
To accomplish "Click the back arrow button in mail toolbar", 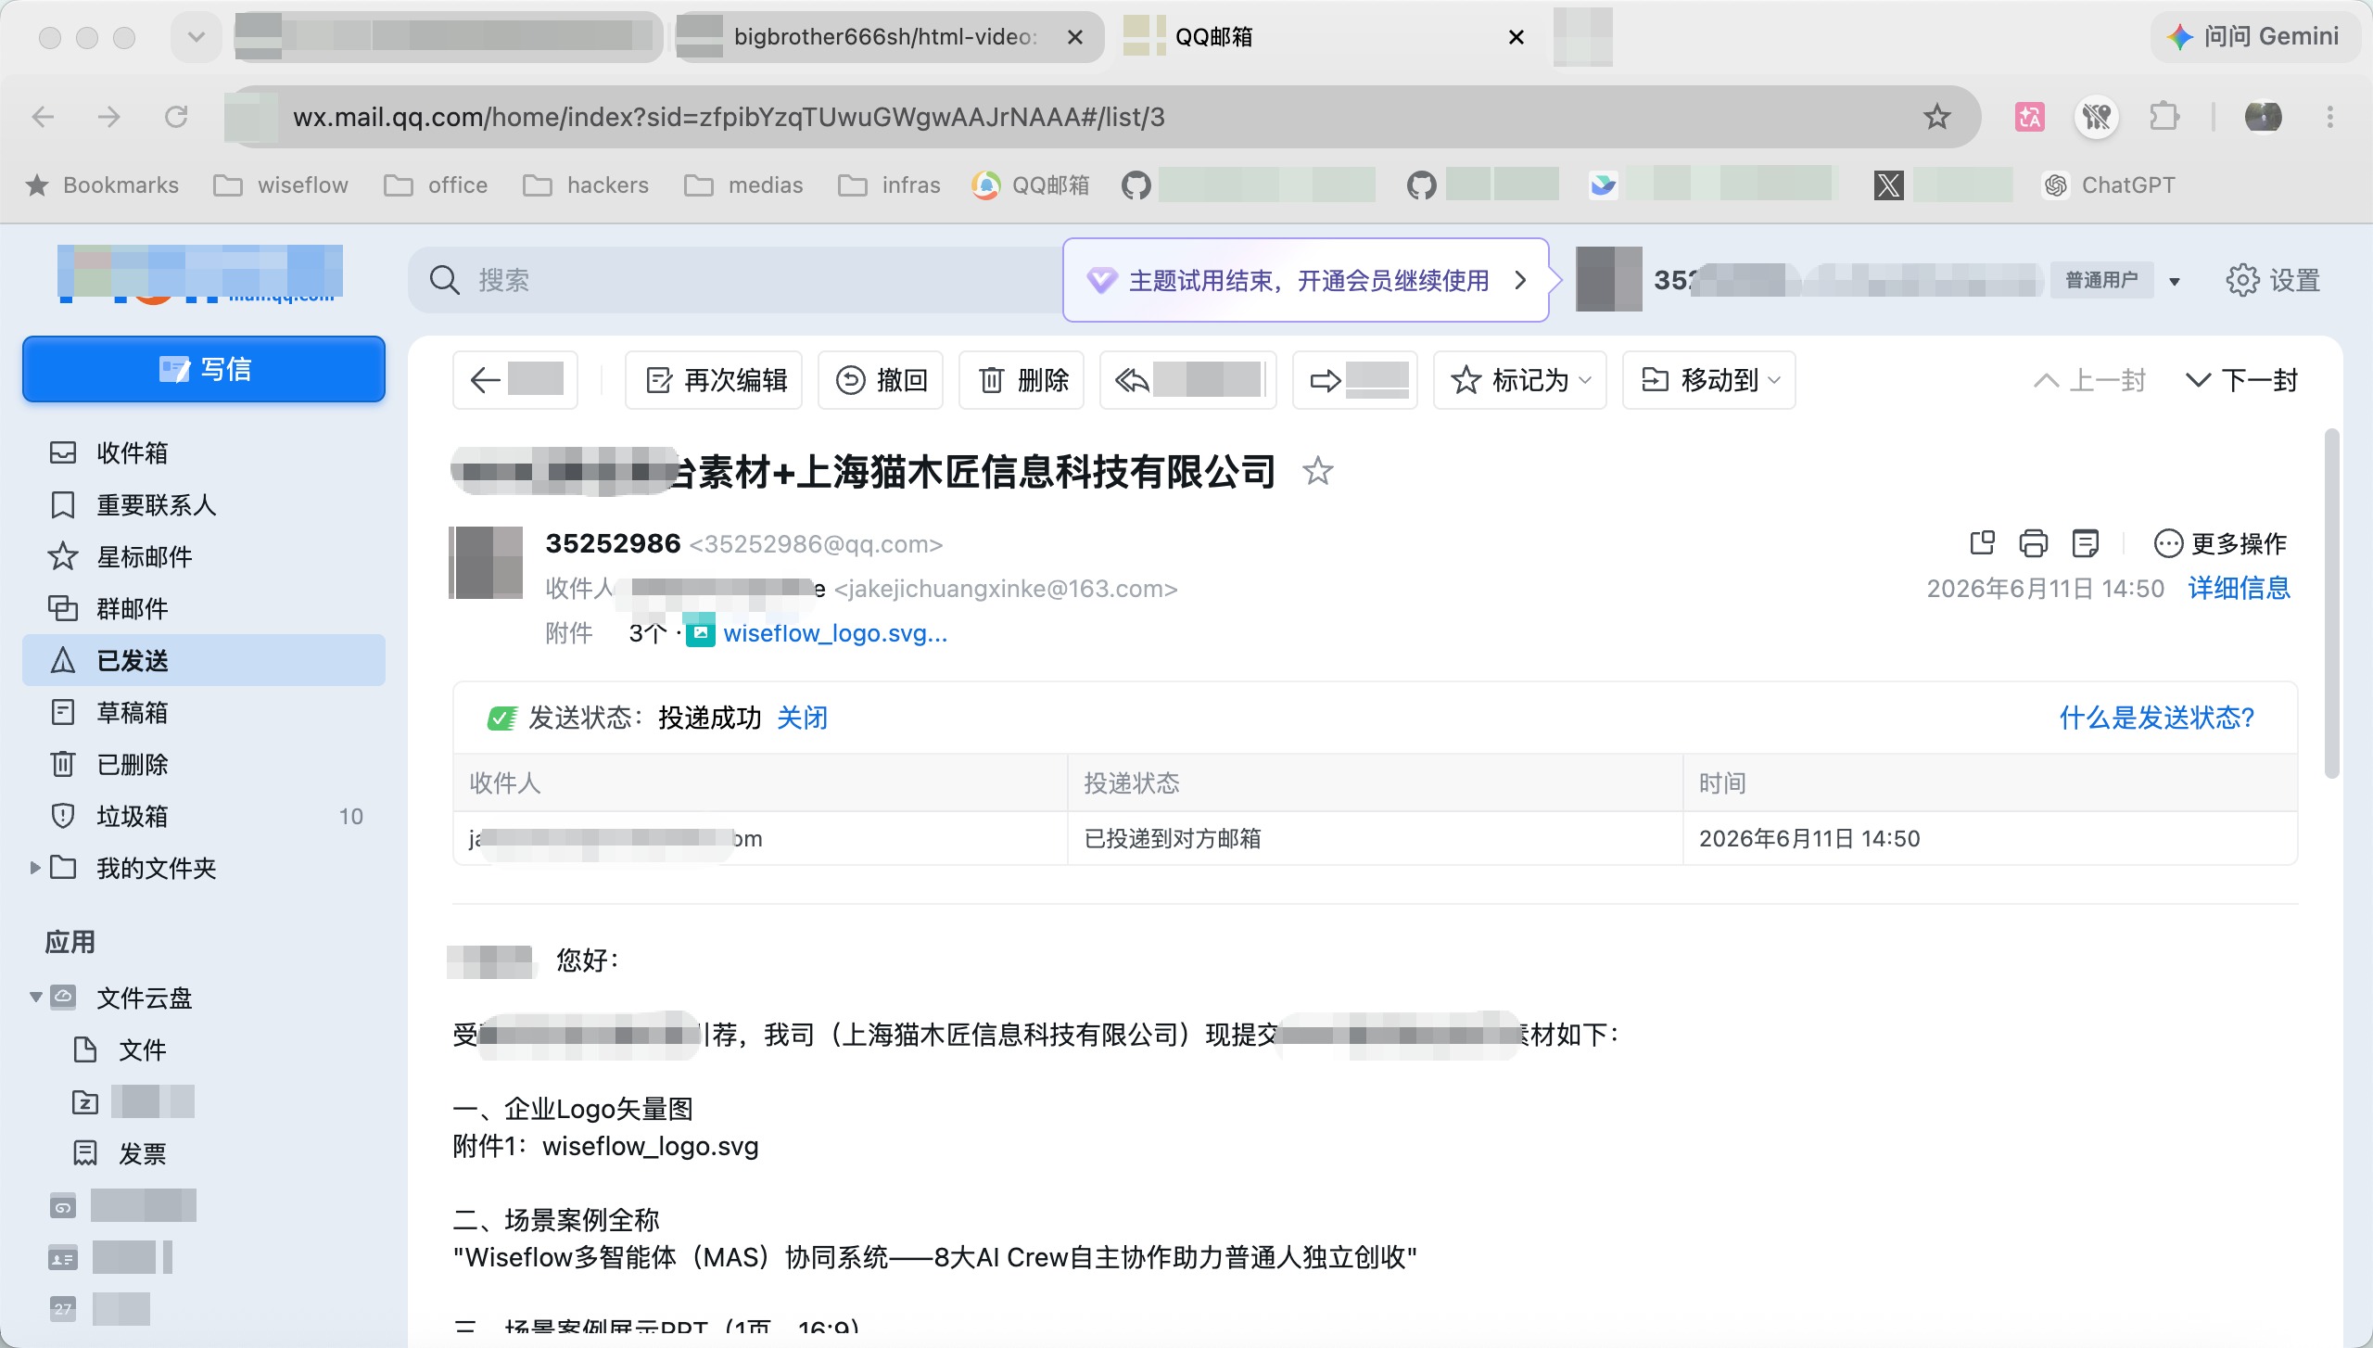I will (514, 380).
